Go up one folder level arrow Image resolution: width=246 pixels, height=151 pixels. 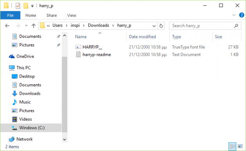tap(34, 26)
